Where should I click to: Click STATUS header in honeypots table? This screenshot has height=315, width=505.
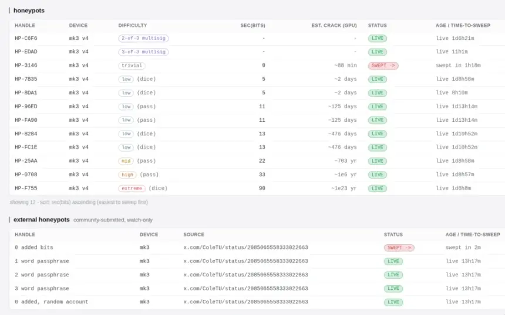378,25
